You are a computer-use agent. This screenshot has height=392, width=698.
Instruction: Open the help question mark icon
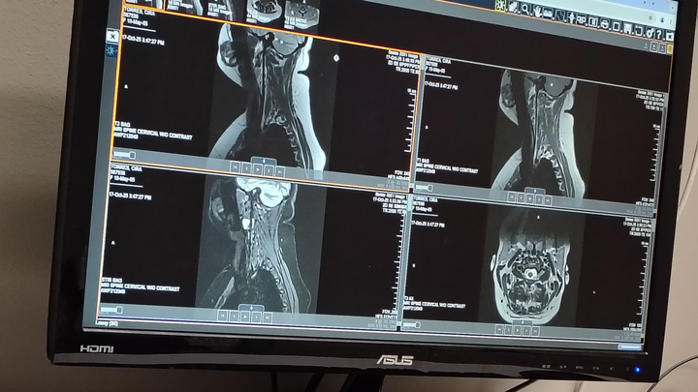pos(659,34)
